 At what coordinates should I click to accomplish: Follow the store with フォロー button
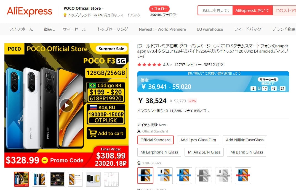coord(159,9)
